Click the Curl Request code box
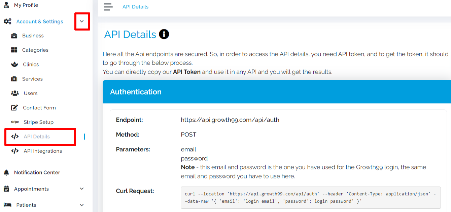Image resolution: width=451 pixels, height=212 pixels. point(311,198)
